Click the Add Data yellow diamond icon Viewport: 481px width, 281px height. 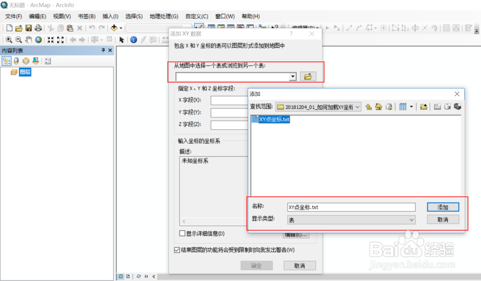114,28
